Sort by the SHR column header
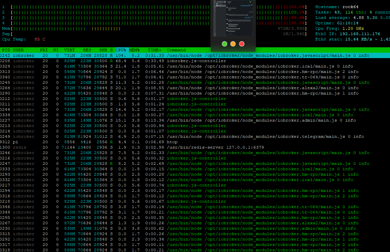The width and height of the screenshot is (390, 252). coord(103,50)
